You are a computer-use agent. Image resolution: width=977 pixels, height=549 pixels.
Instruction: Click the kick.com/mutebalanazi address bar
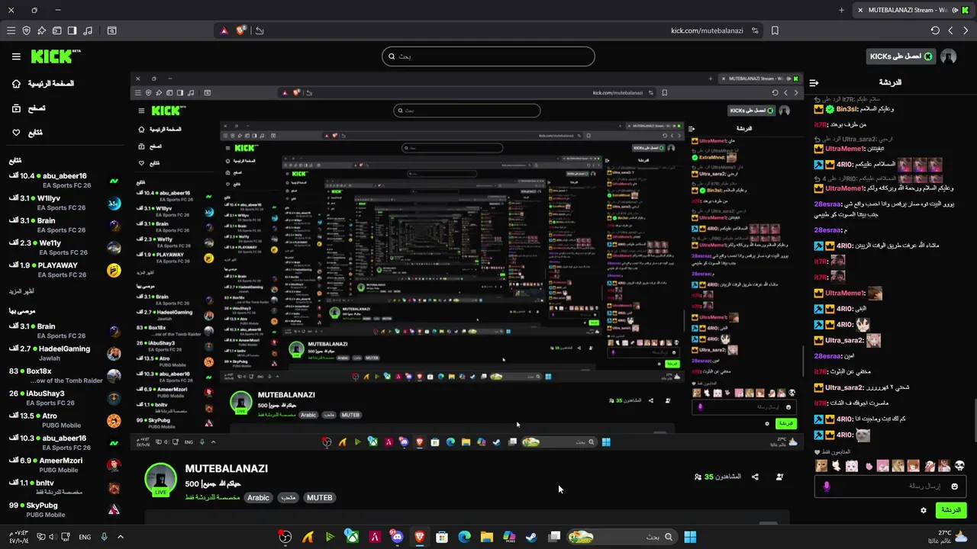tap(707, 30)
